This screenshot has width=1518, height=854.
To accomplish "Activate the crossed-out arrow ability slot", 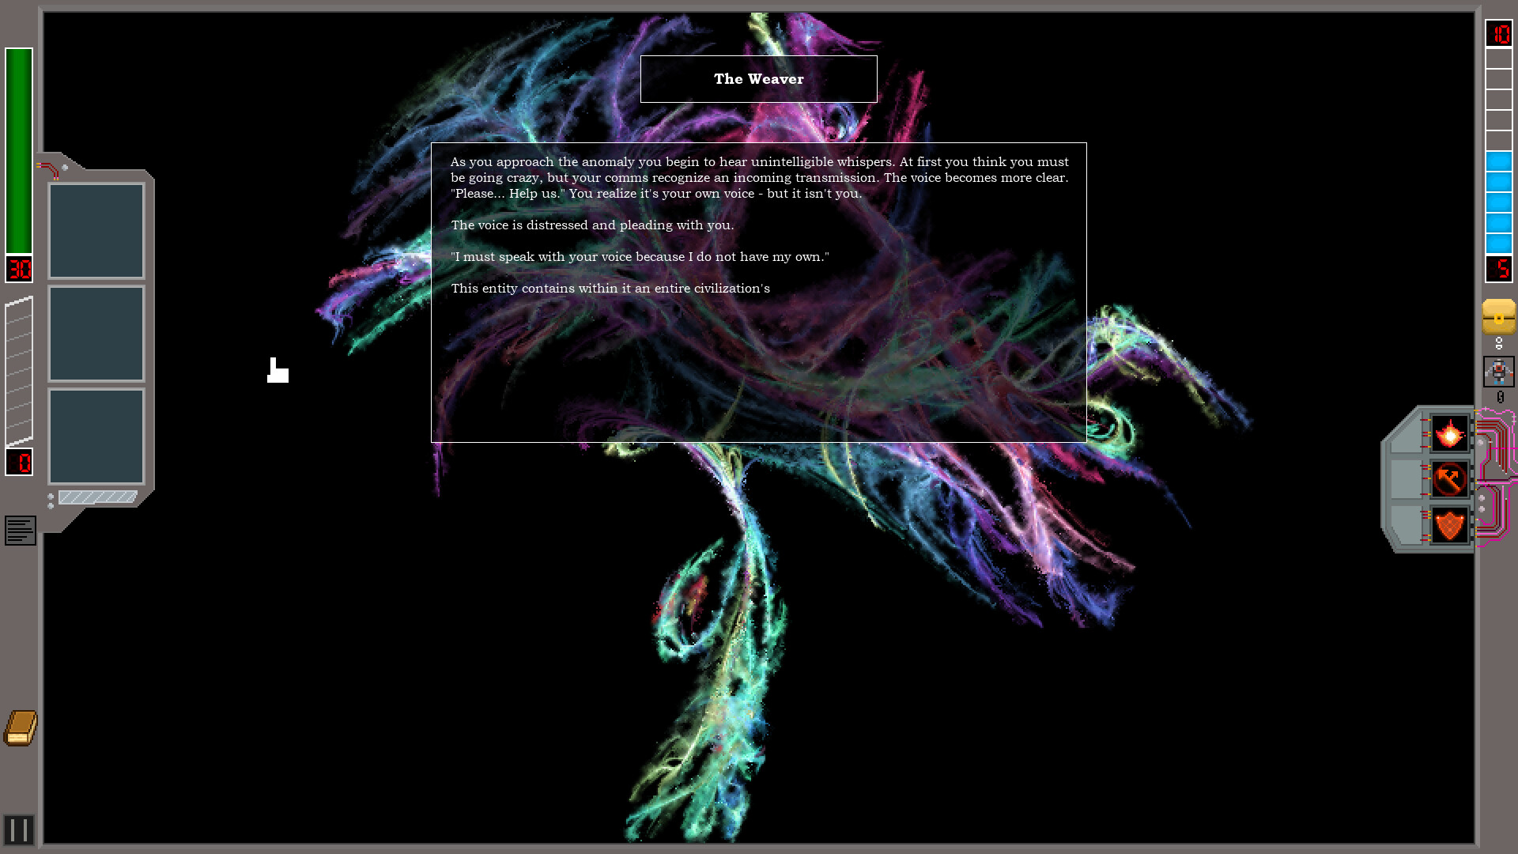I will click(1449, 479).
